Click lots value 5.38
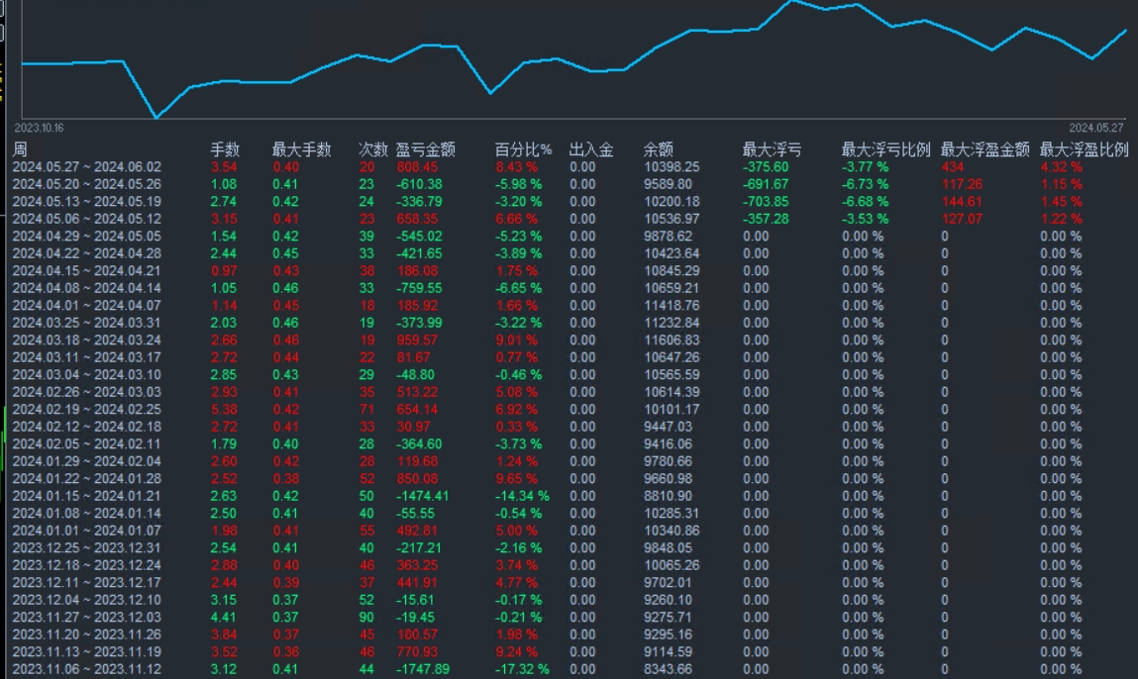1138x679 pixels. [224, 409]
